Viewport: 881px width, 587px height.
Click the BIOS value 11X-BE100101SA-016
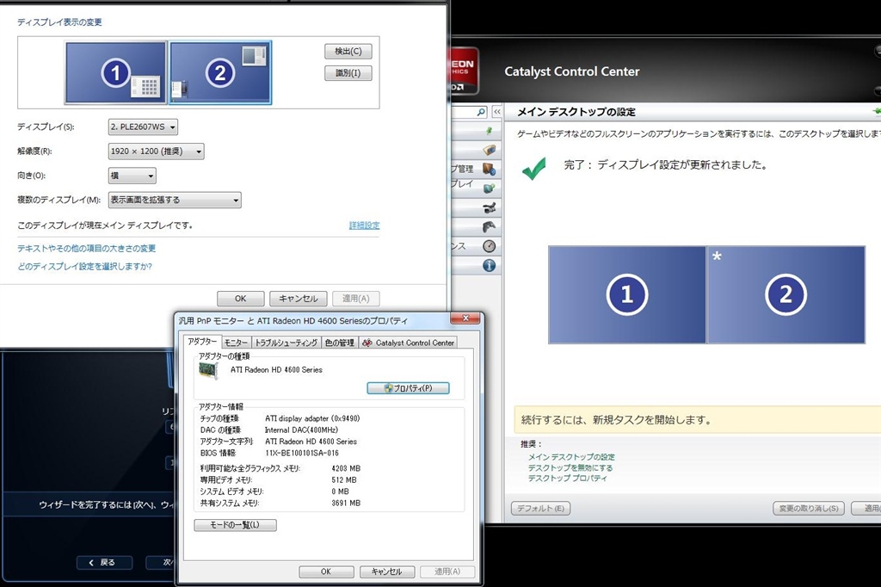pyautogui.click(x=302, y=454)
